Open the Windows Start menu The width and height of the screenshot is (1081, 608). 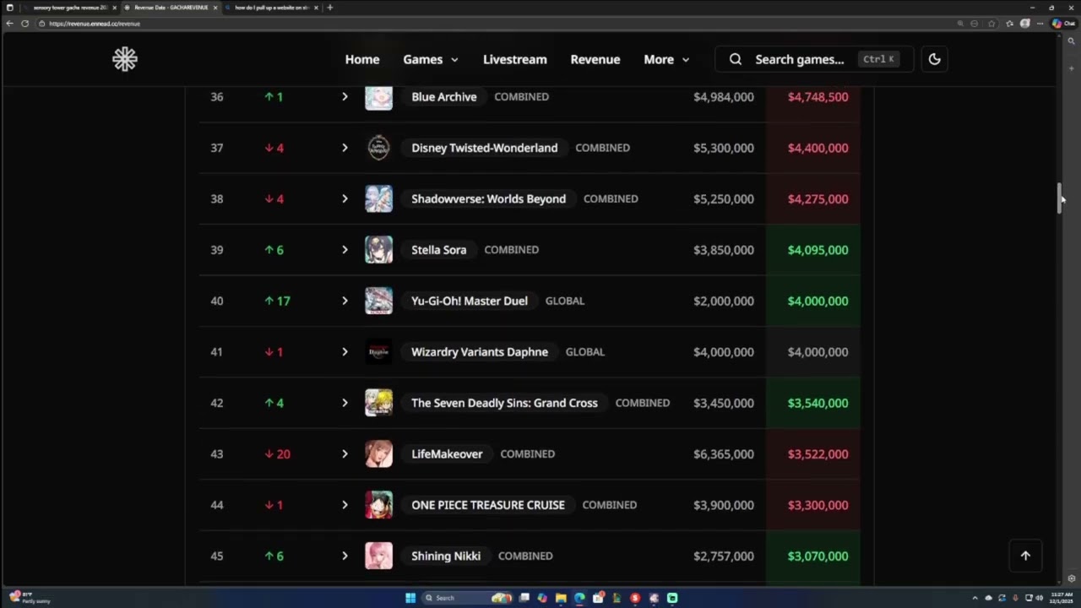click(x=410, y=598)
